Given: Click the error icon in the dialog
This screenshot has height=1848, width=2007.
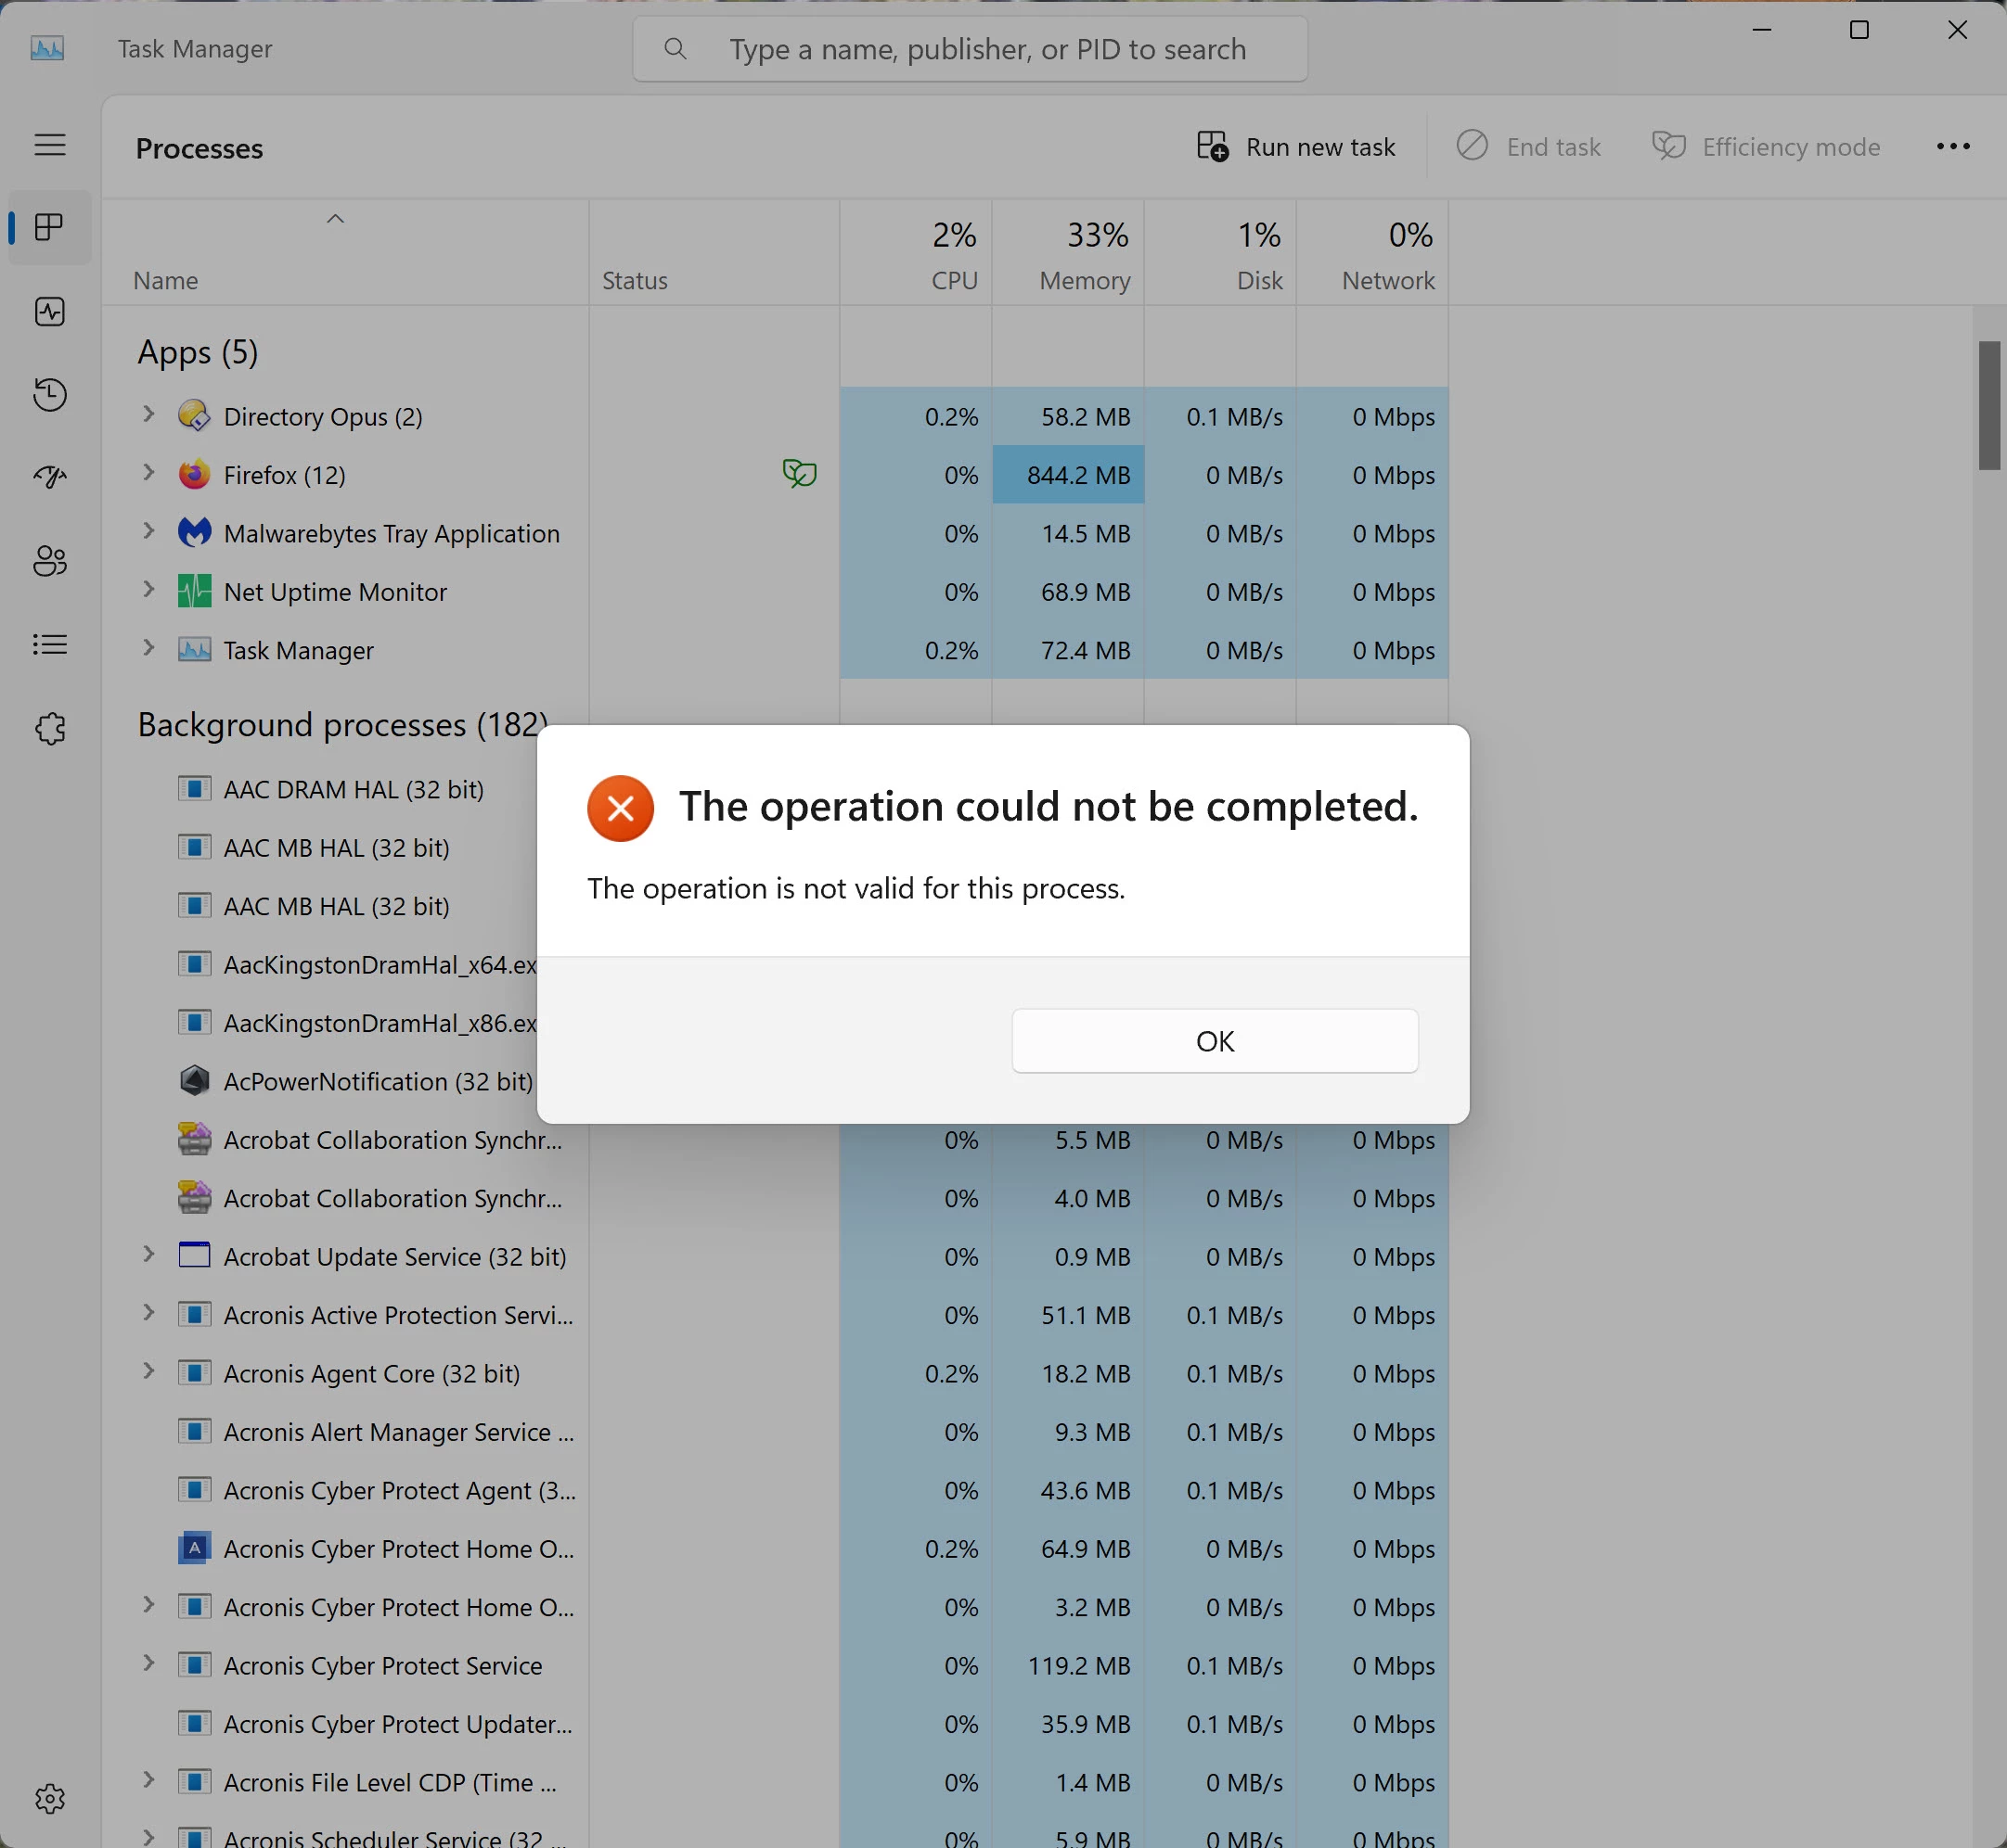Looking at the screenshot, I should [x=621, y=808].
